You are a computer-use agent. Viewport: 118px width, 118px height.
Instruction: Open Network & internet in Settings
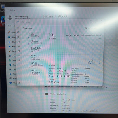click(12, 47)
